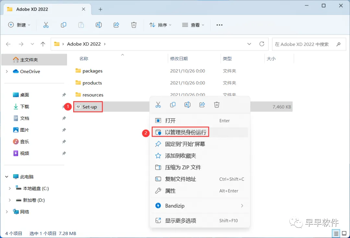Viewport: 350px width, 238px height.
Task: Go back with the left arrow
Action: coord(8,44)
